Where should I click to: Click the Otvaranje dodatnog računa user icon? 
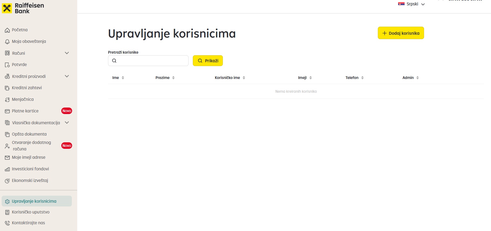tap(7, 146)
